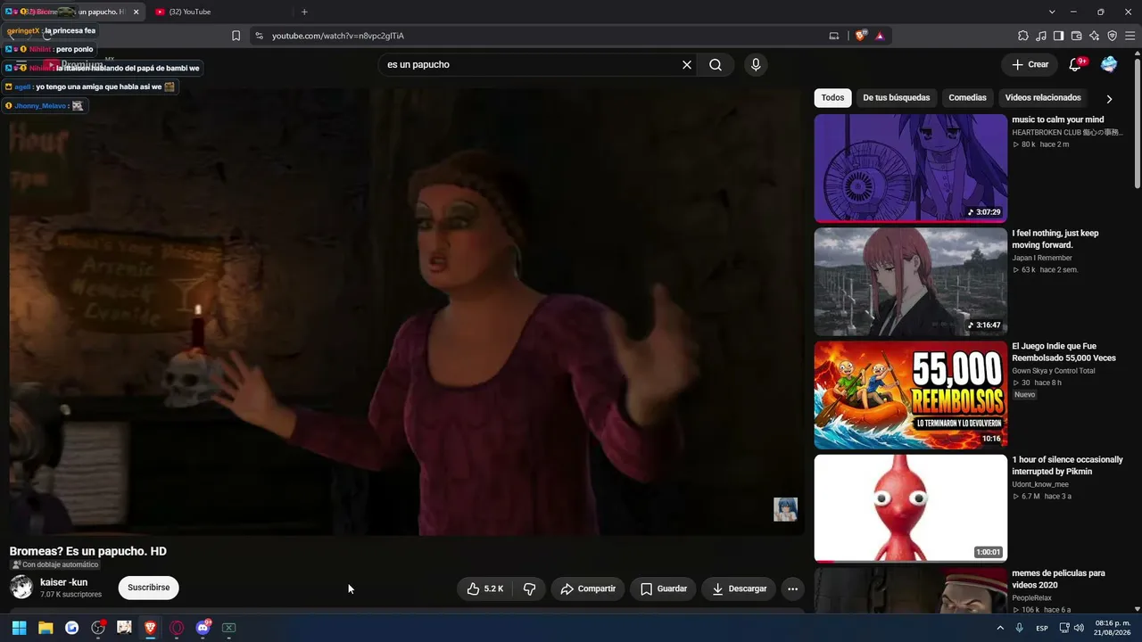Viewport: 1142px width, 642px height.
Task: Open the browser hamburger menu
Action: (x=1130, y=36)
